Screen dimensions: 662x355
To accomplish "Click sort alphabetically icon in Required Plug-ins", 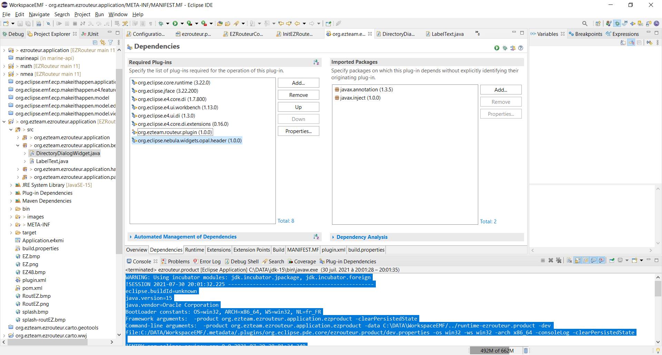I will [x=316, y=62].
